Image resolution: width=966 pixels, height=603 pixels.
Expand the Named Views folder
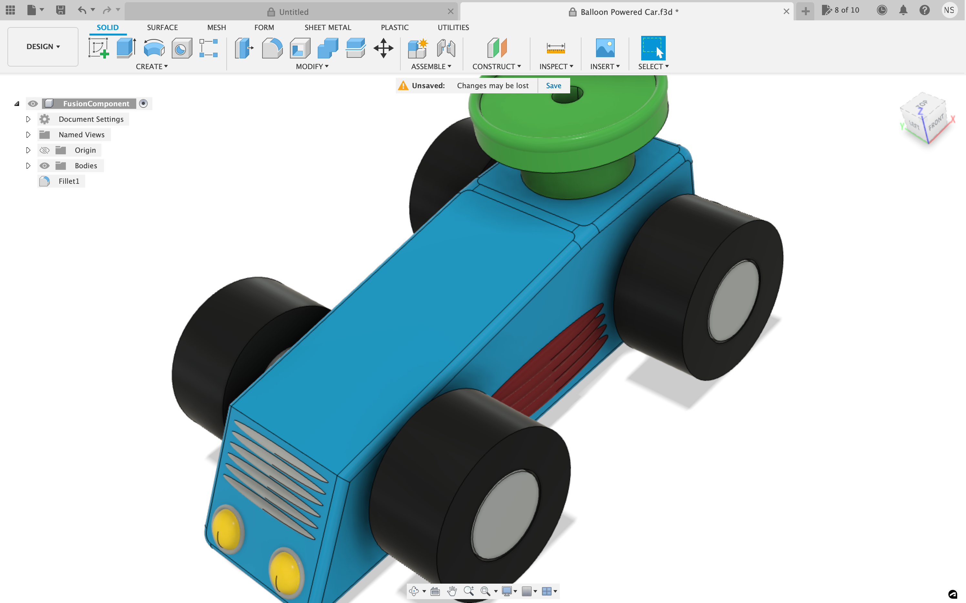(x=28, y=134)
